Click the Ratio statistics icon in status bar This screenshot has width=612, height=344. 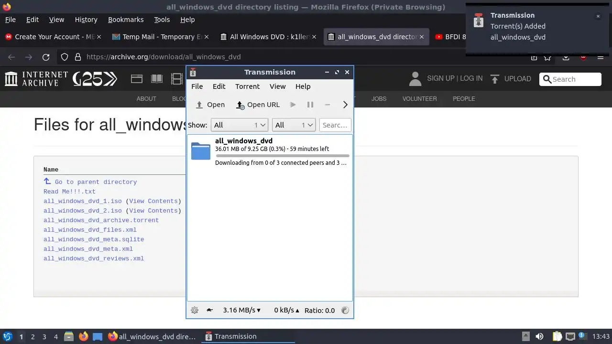(345, 310)
